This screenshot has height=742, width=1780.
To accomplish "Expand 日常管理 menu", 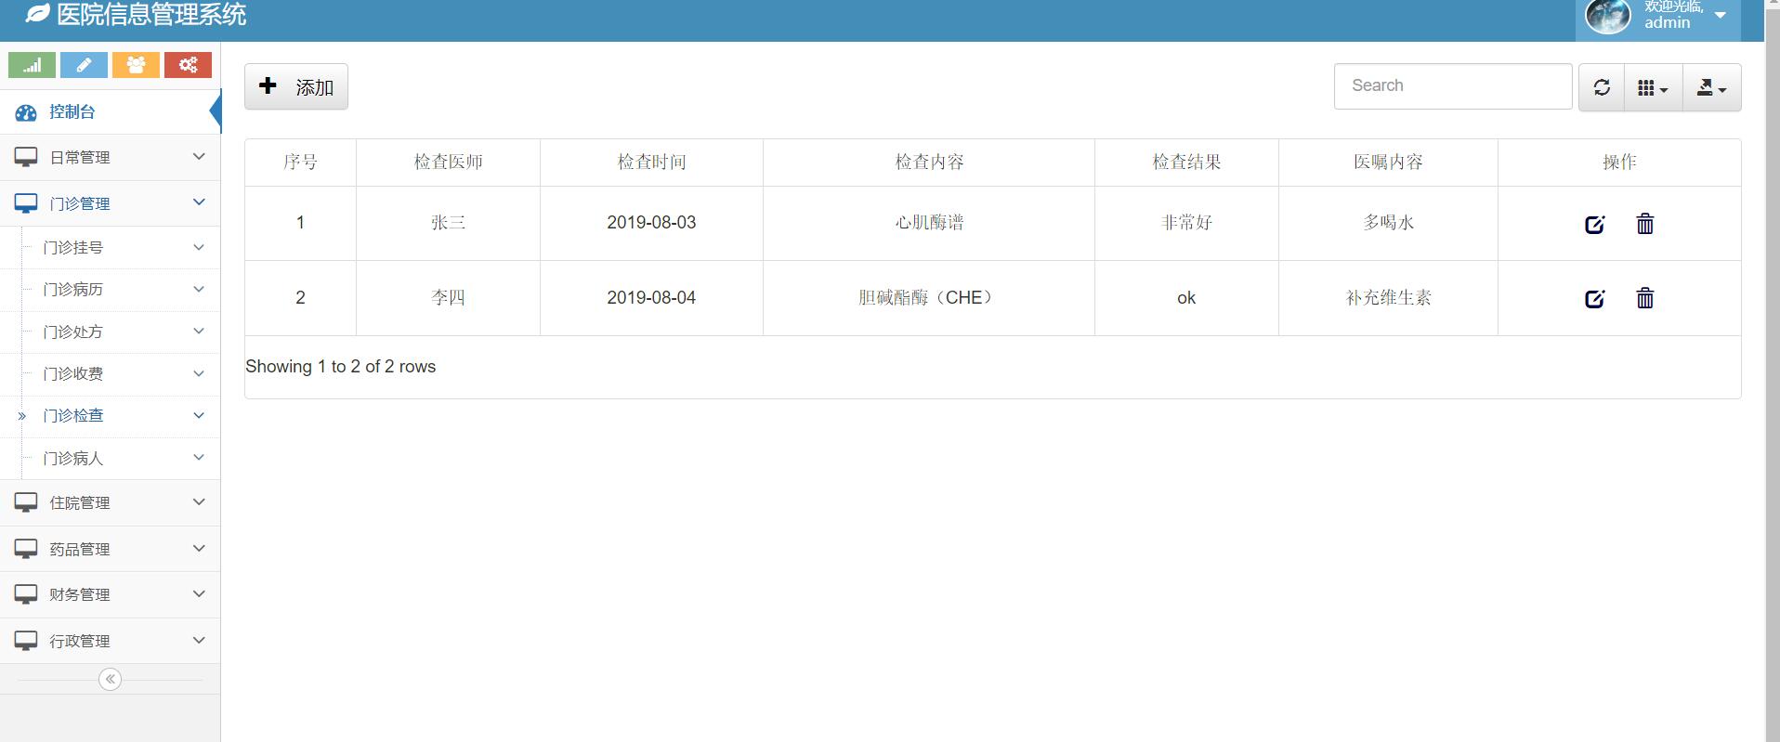I will tap(110, 158).
